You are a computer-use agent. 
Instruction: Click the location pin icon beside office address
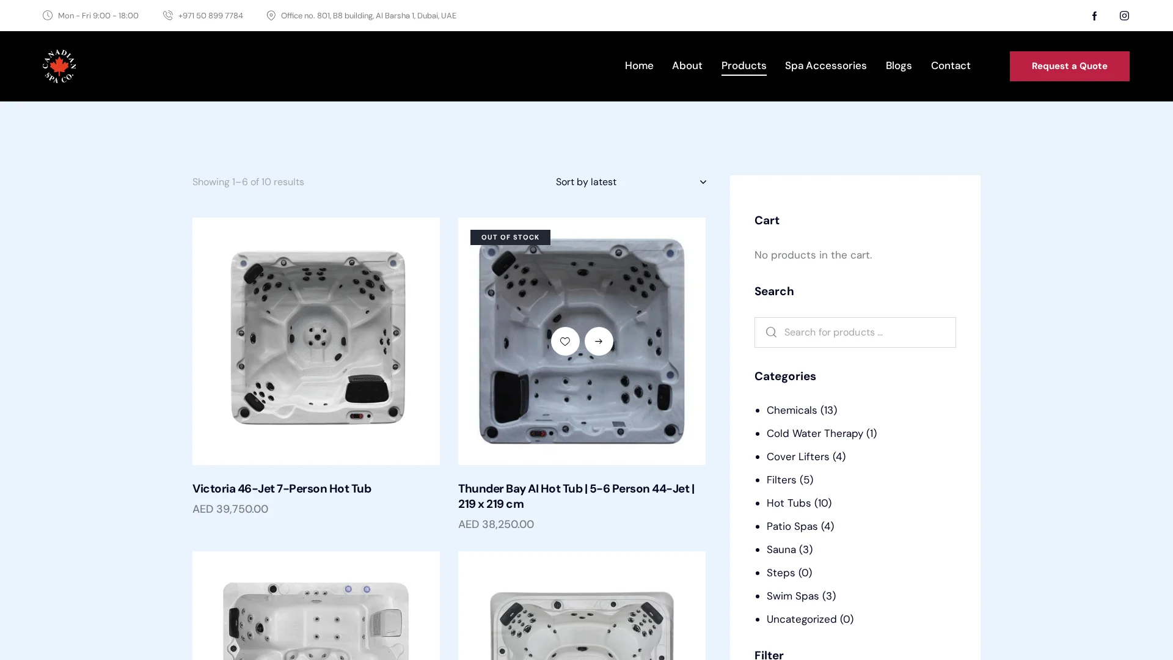point(271,15)
